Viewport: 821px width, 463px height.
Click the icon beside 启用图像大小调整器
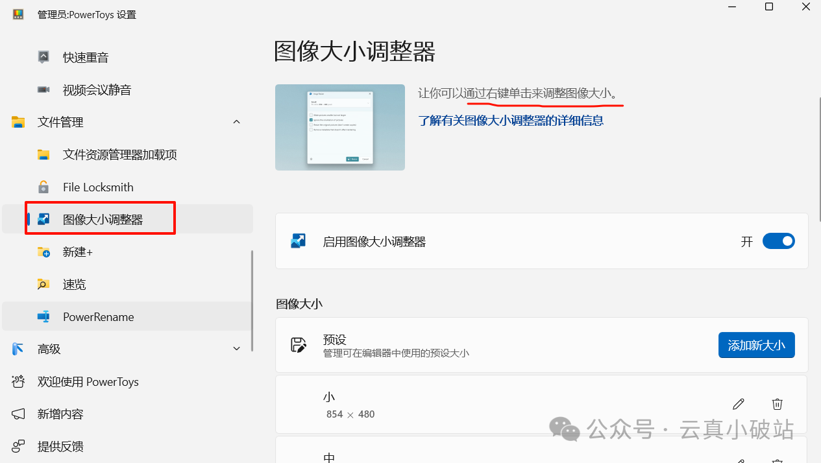point(299,241)
